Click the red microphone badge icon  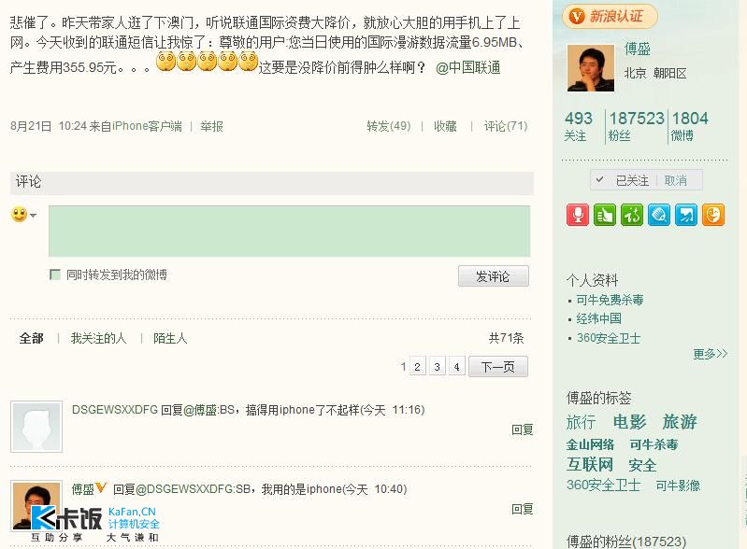pyautogui.click(x=578, y=215)
